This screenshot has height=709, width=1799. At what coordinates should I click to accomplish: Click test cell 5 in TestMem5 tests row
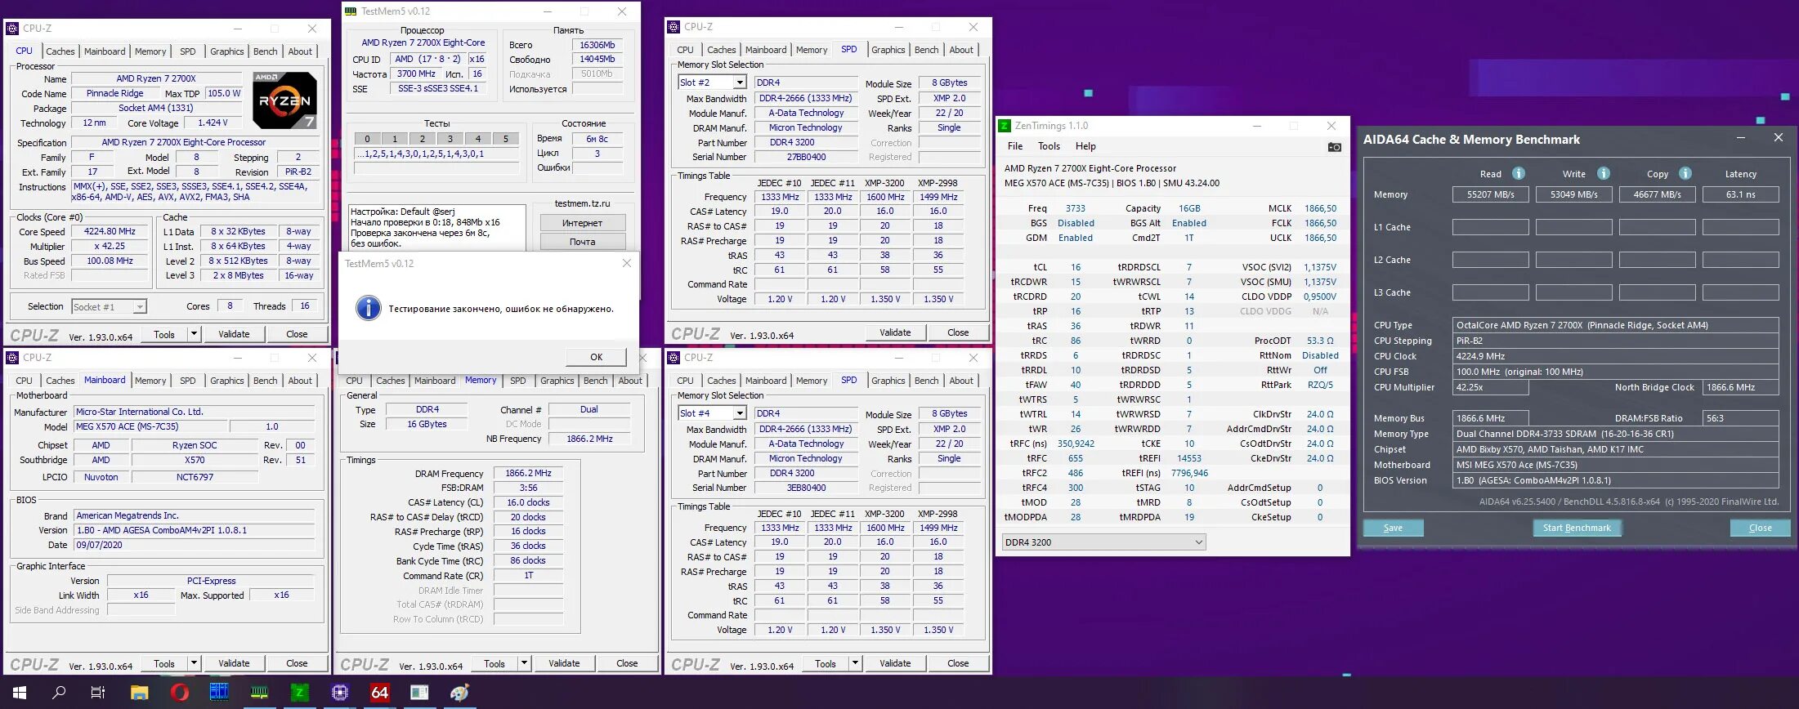click(x=506, y=139)
